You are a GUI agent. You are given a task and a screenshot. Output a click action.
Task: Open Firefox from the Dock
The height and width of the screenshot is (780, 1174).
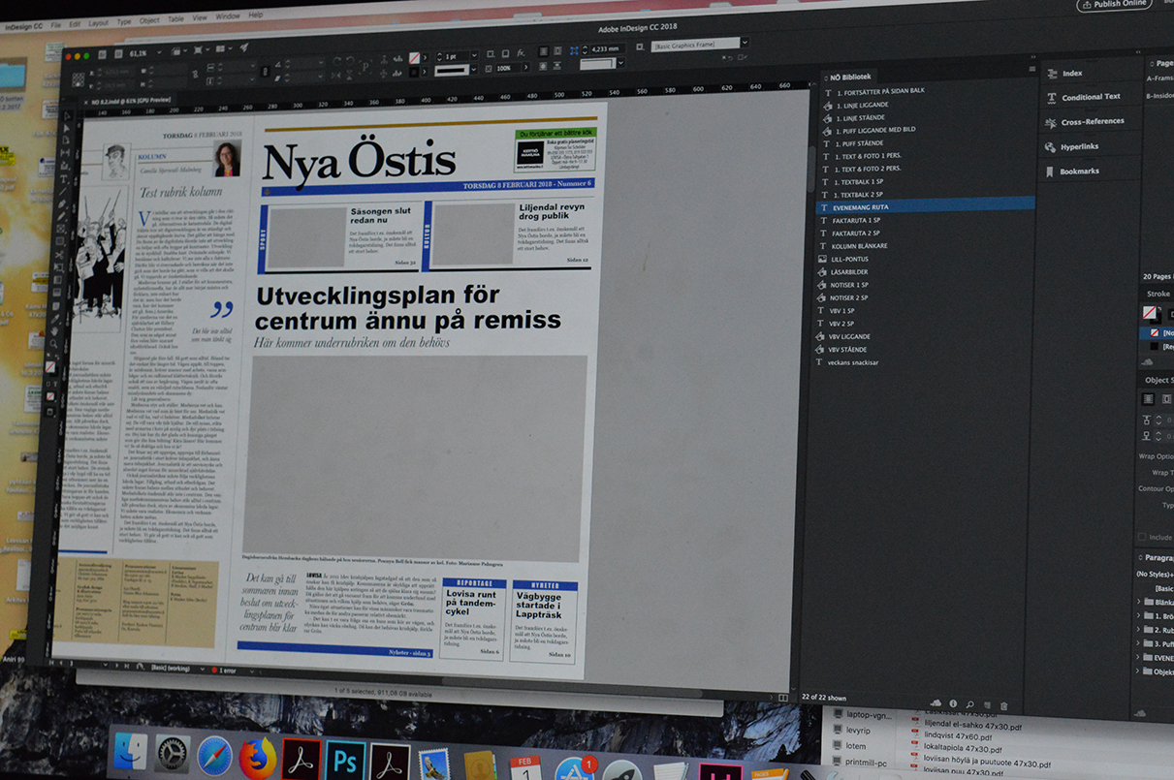257,758
